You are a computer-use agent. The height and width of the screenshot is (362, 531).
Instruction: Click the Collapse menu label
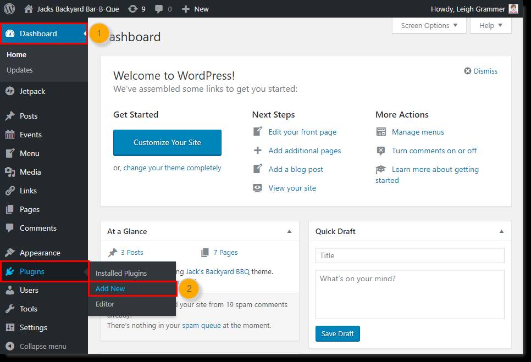click(x=43, y=347)
